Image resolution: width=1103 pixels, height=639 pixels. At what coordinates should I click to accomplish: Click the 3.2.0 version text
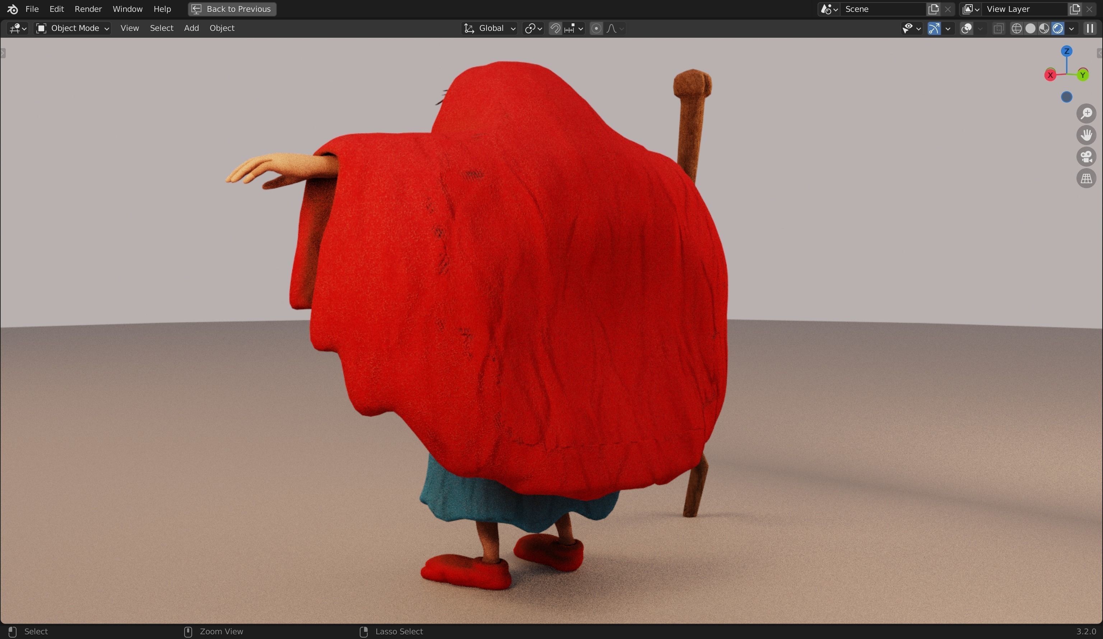pyautogui.click(x=1086, y=631)
